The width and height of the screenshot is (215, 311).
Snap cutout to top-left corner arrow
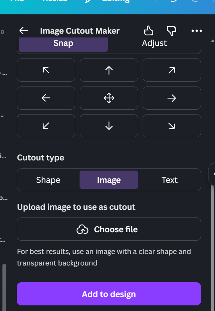click(46, 70)
